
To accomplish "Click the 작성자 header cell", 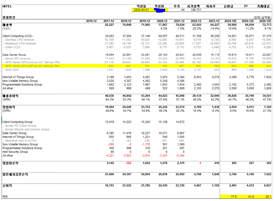I will 159,6.
